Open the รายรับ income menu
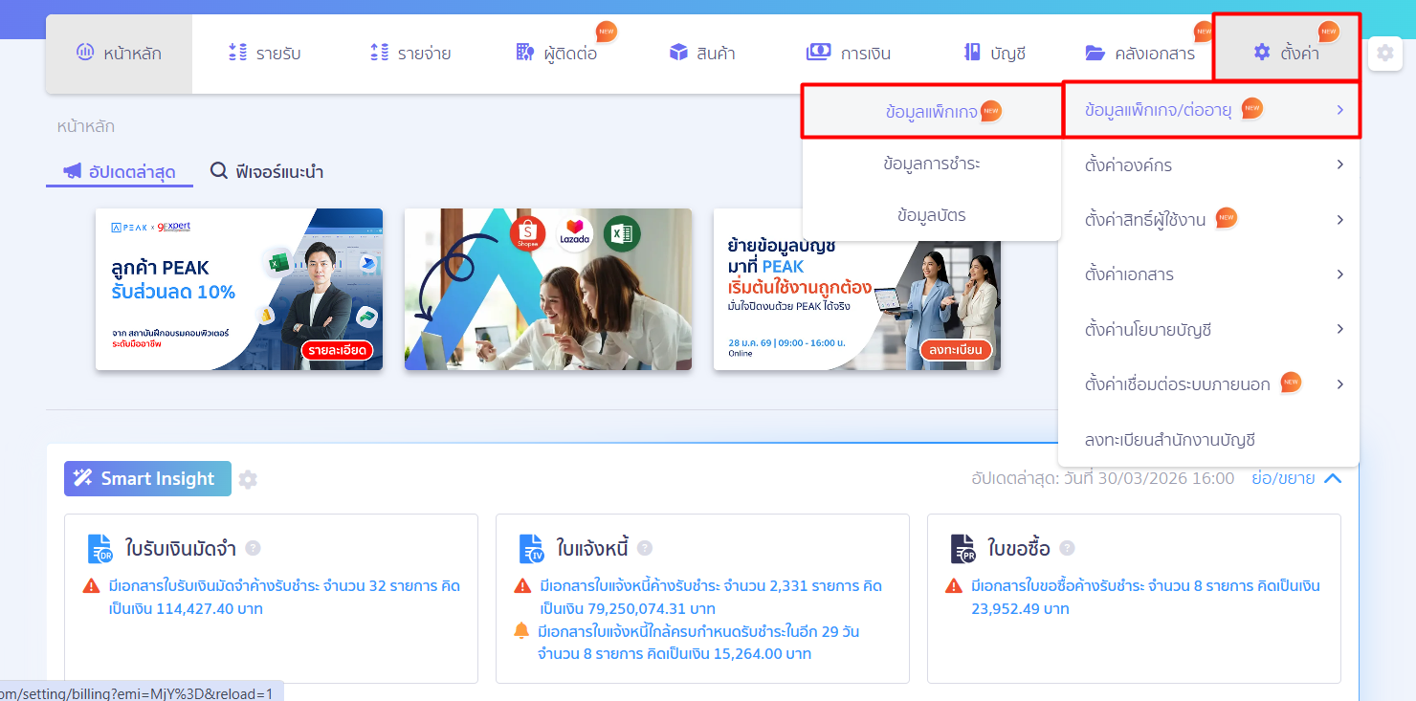Viewport: 1416px width, 701px height. point(264,54)
